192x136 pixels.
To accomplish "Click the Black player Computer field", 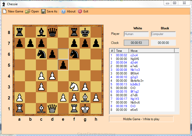I will tap(163, 34).
